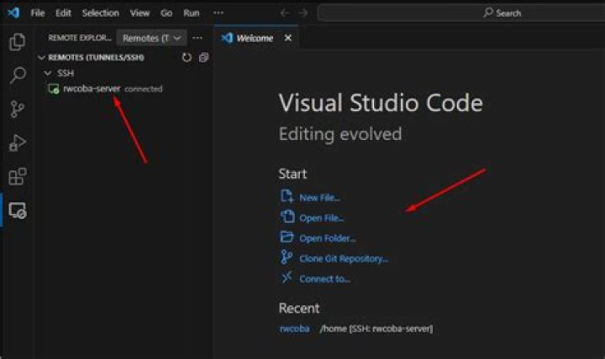This screenshot has height=359, width=605.
Task: Click the "connected" status text beside rwcoba-server
Action: pos(144,89)
